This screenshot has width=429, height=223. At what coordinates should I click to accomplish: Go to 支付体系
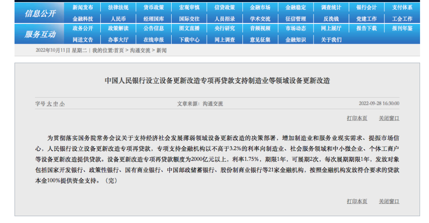[402, 7]
